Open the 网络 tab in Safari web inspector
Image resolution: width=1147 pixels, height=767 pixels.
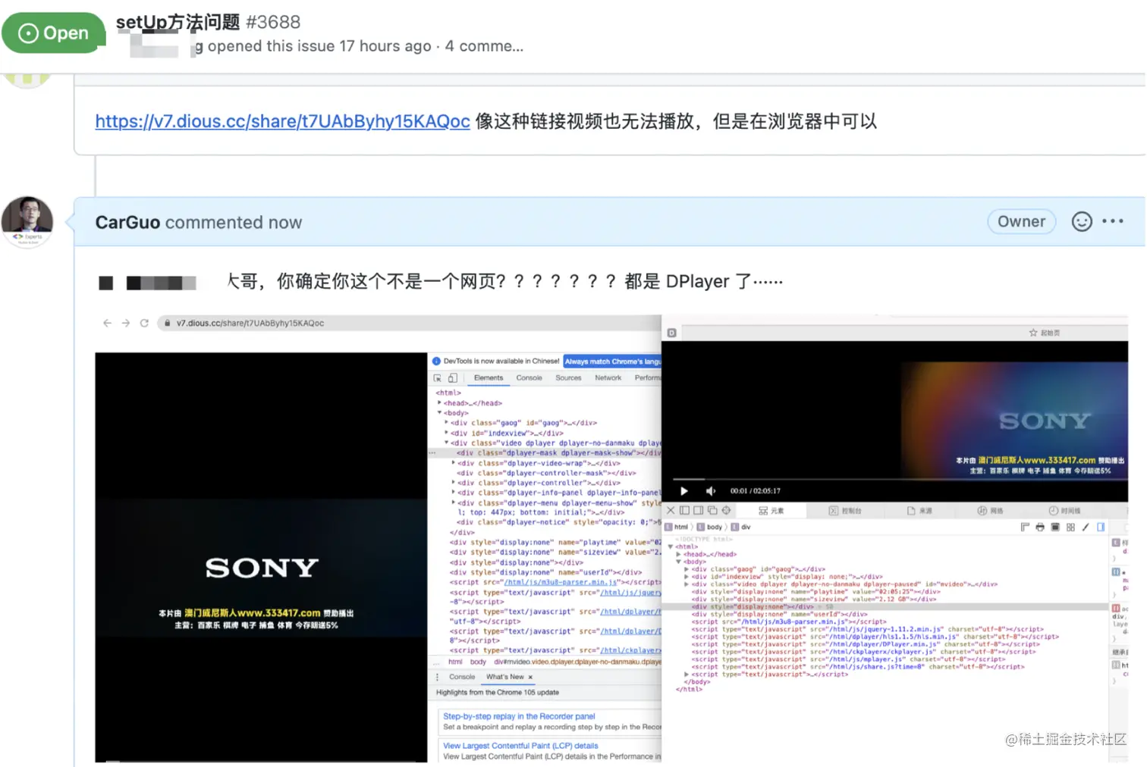[990, 511]
